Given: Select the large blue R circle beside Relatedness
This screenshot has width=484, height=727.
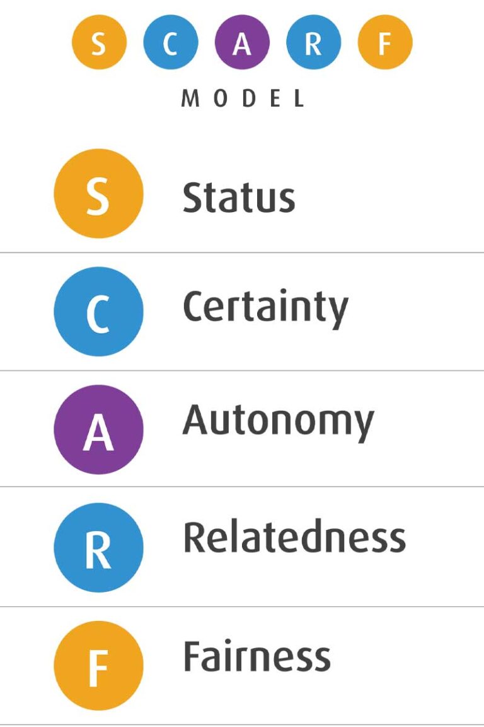Looking at the screenshot, I should point(99,548).
